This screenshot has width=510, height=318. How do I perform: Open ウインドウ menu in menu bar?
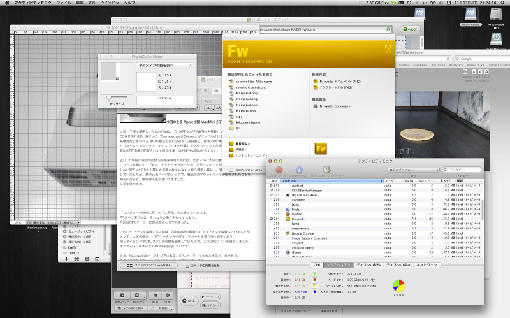coord(109,3)
